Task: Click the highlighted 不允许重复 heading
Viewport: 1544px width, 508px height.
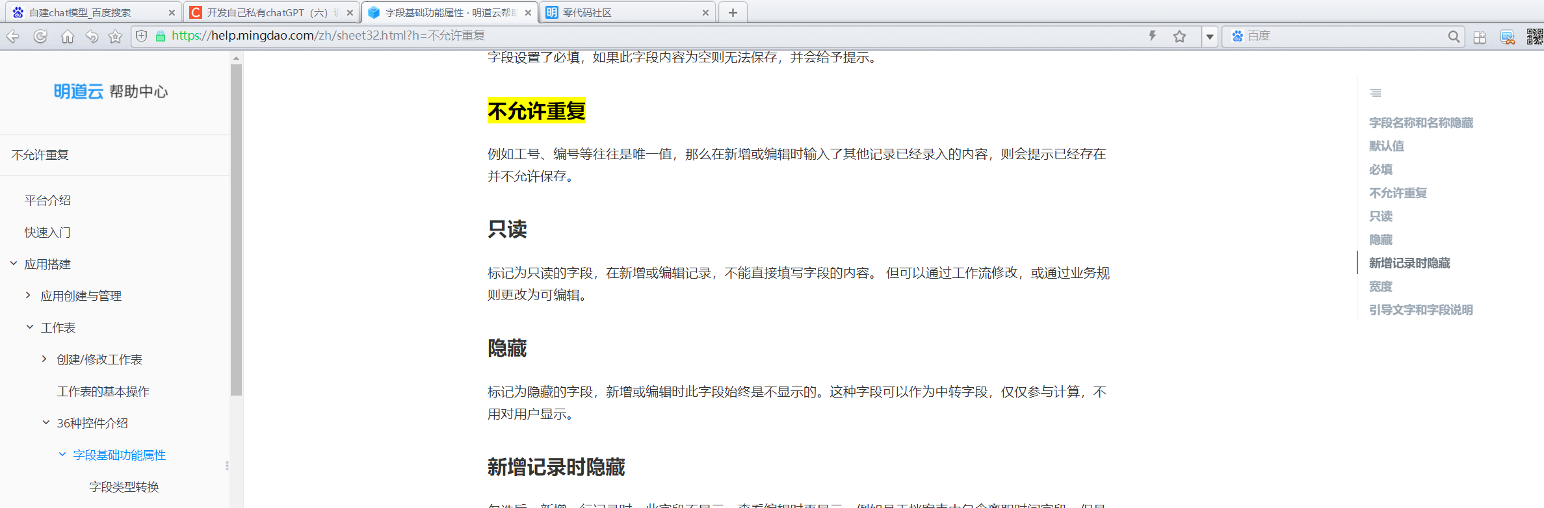Action: point(536,111)
